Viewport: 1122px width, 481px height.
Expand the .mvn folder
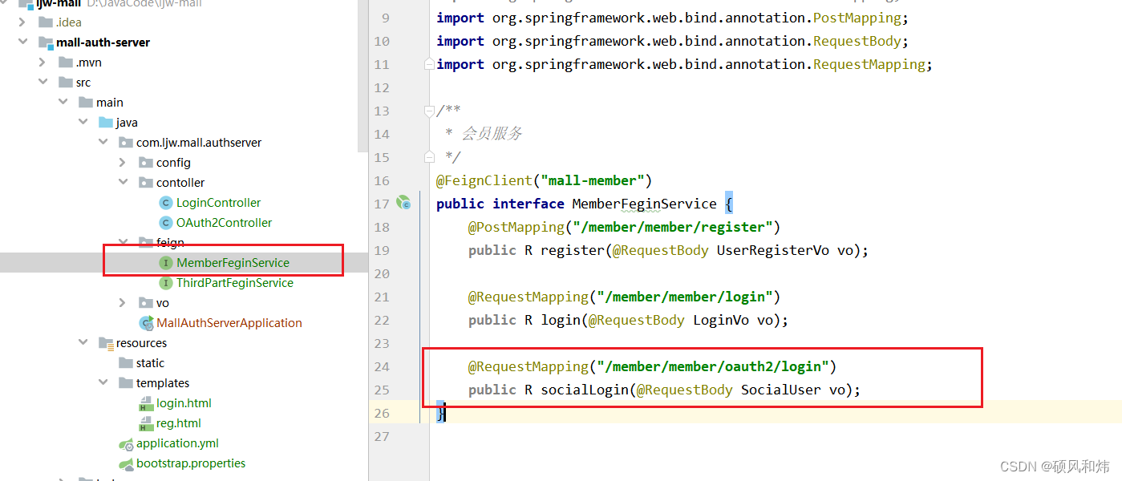tap(43, 63)
